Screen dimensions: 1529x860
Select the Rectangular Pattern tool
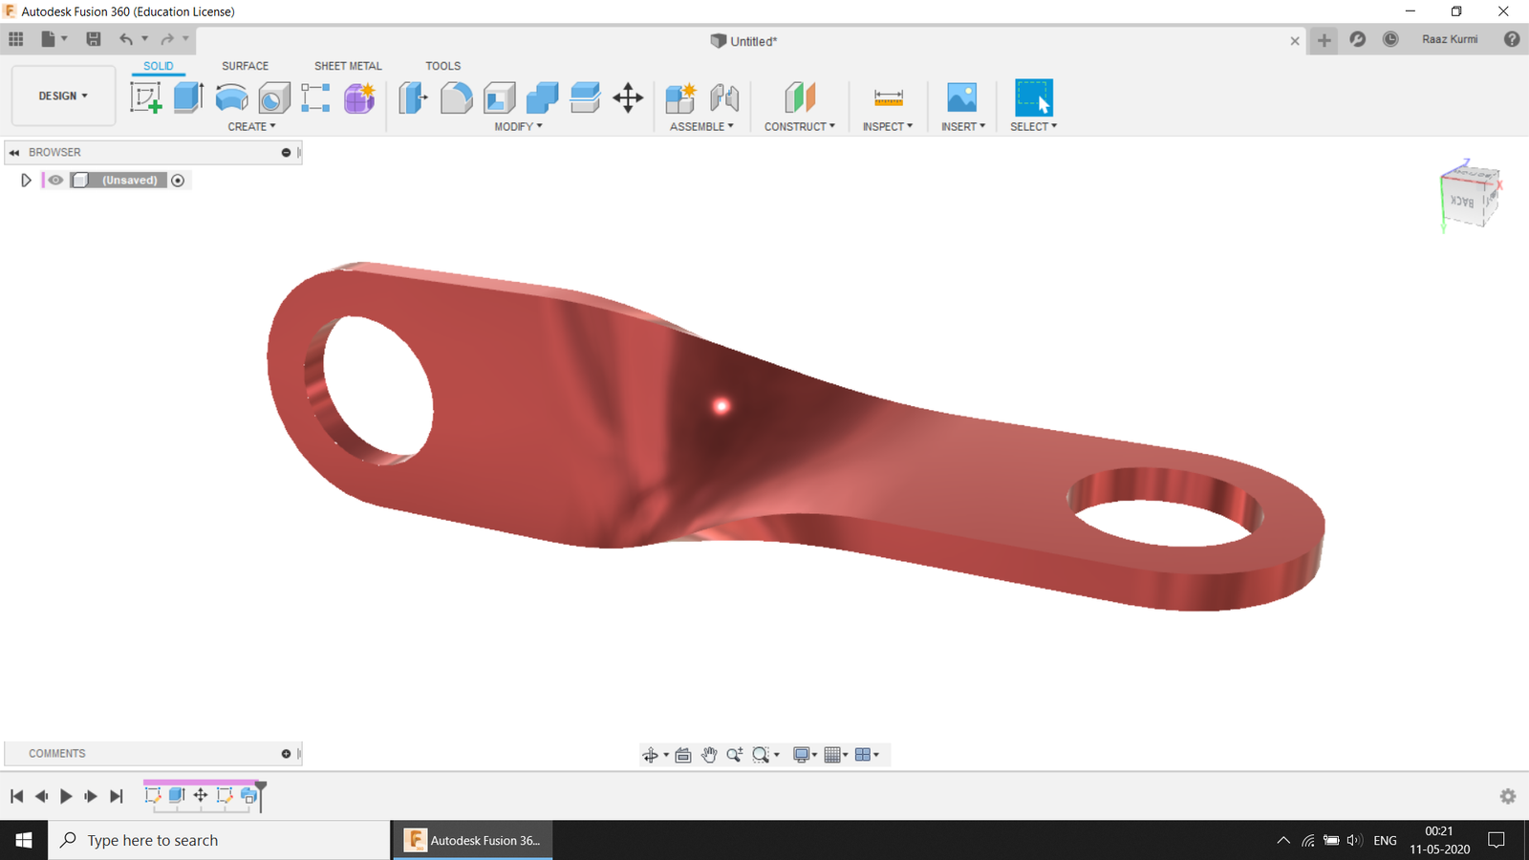[x=315, y=97]
